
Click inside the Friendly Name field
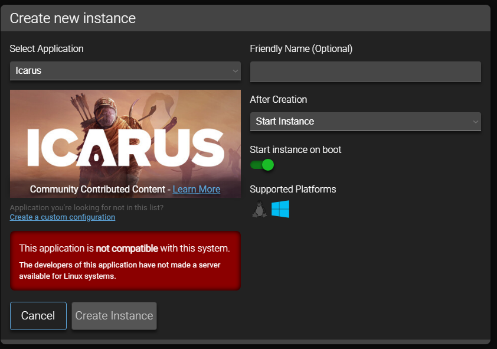[x=365, y=71]
